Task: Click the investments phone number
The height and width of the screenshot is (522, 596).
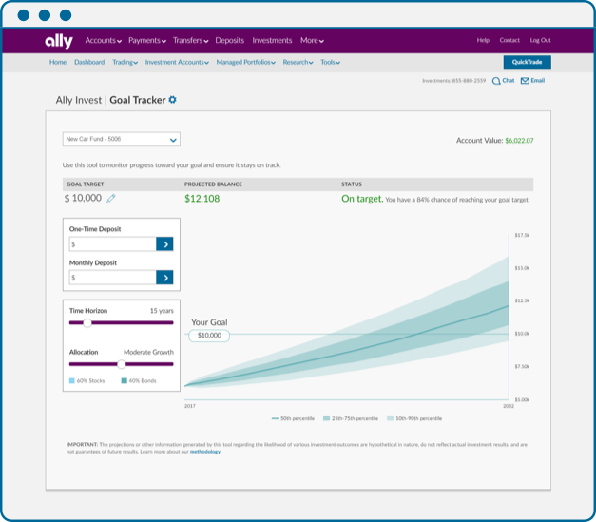Action: (469, 81)
